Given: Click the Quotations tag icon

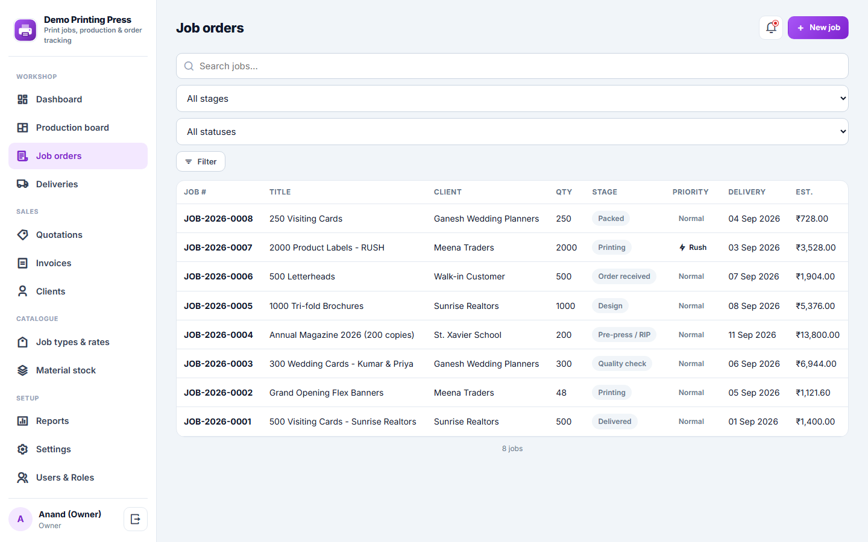Looking at the screenshot, I should tap(22, 235).
